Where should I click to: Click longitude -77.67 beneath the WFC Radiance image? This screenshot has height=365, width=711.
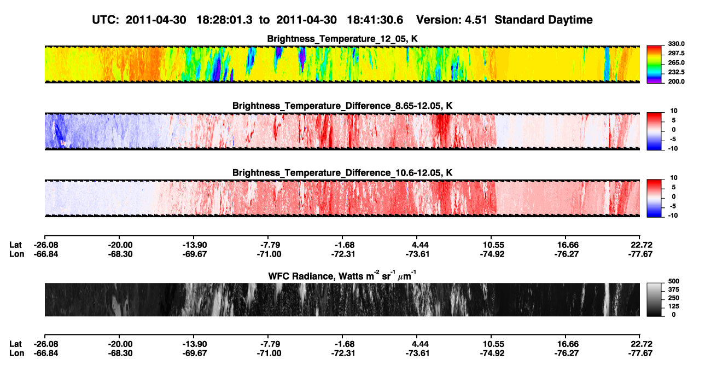[x=640, y=353]
